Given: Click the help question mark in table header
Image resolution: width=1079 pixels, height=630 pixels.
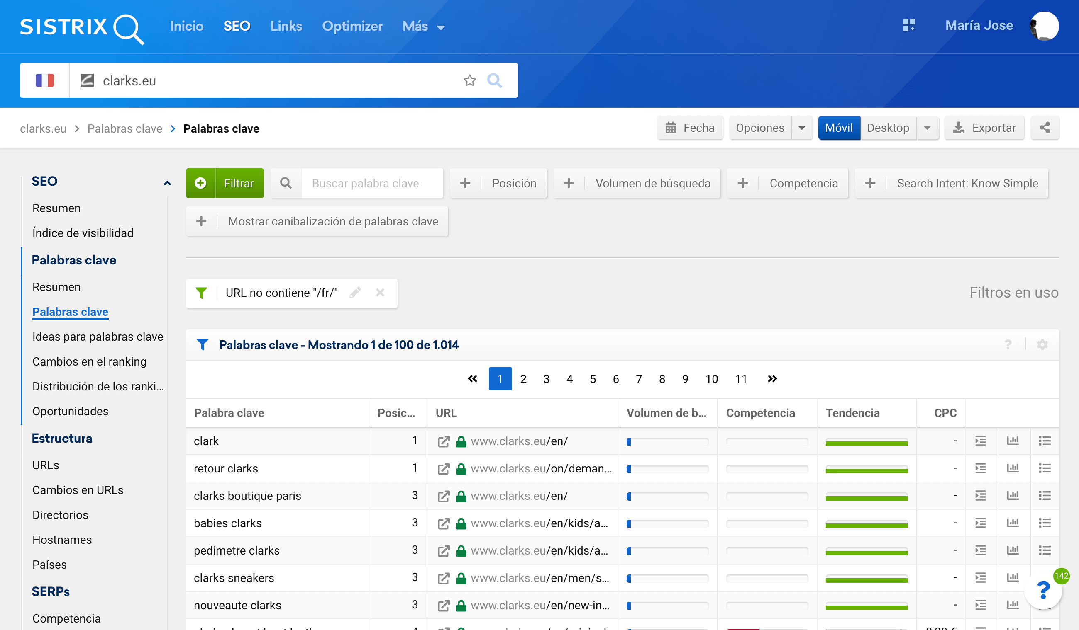Looking at the screenshot, I should click(x=1008, y=345).
